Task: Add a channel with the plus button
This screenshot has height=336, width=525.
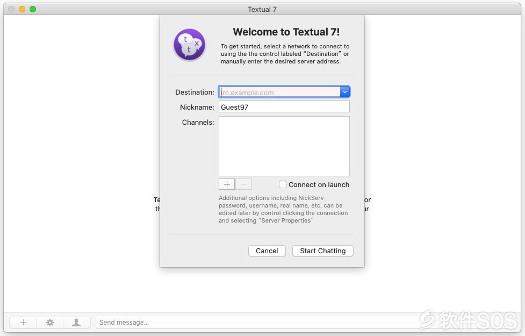Action: (x=227, y=184)
